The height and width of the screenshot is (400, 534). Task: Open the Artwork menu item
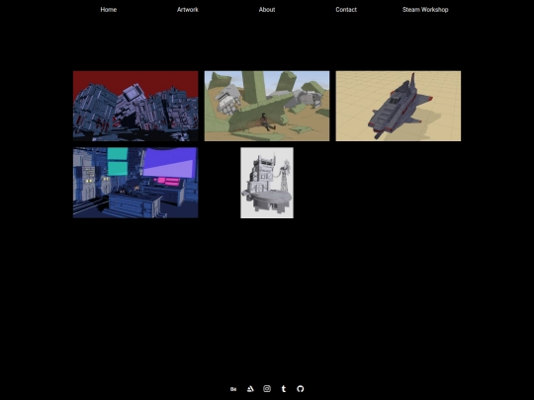(188, 10)
